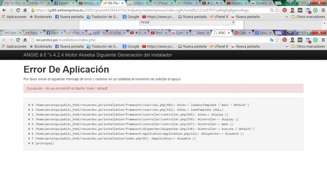Click the green circle extension in webempresa window
Viewport: 327px width, 184px height.
[x=315, y=10]
